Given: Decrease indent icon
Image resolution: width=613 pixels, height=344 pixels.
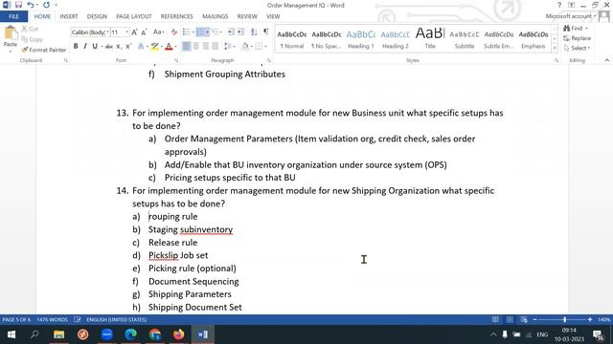Looking at the screenshot, I should pyautogui.click(x=231, y=32).
